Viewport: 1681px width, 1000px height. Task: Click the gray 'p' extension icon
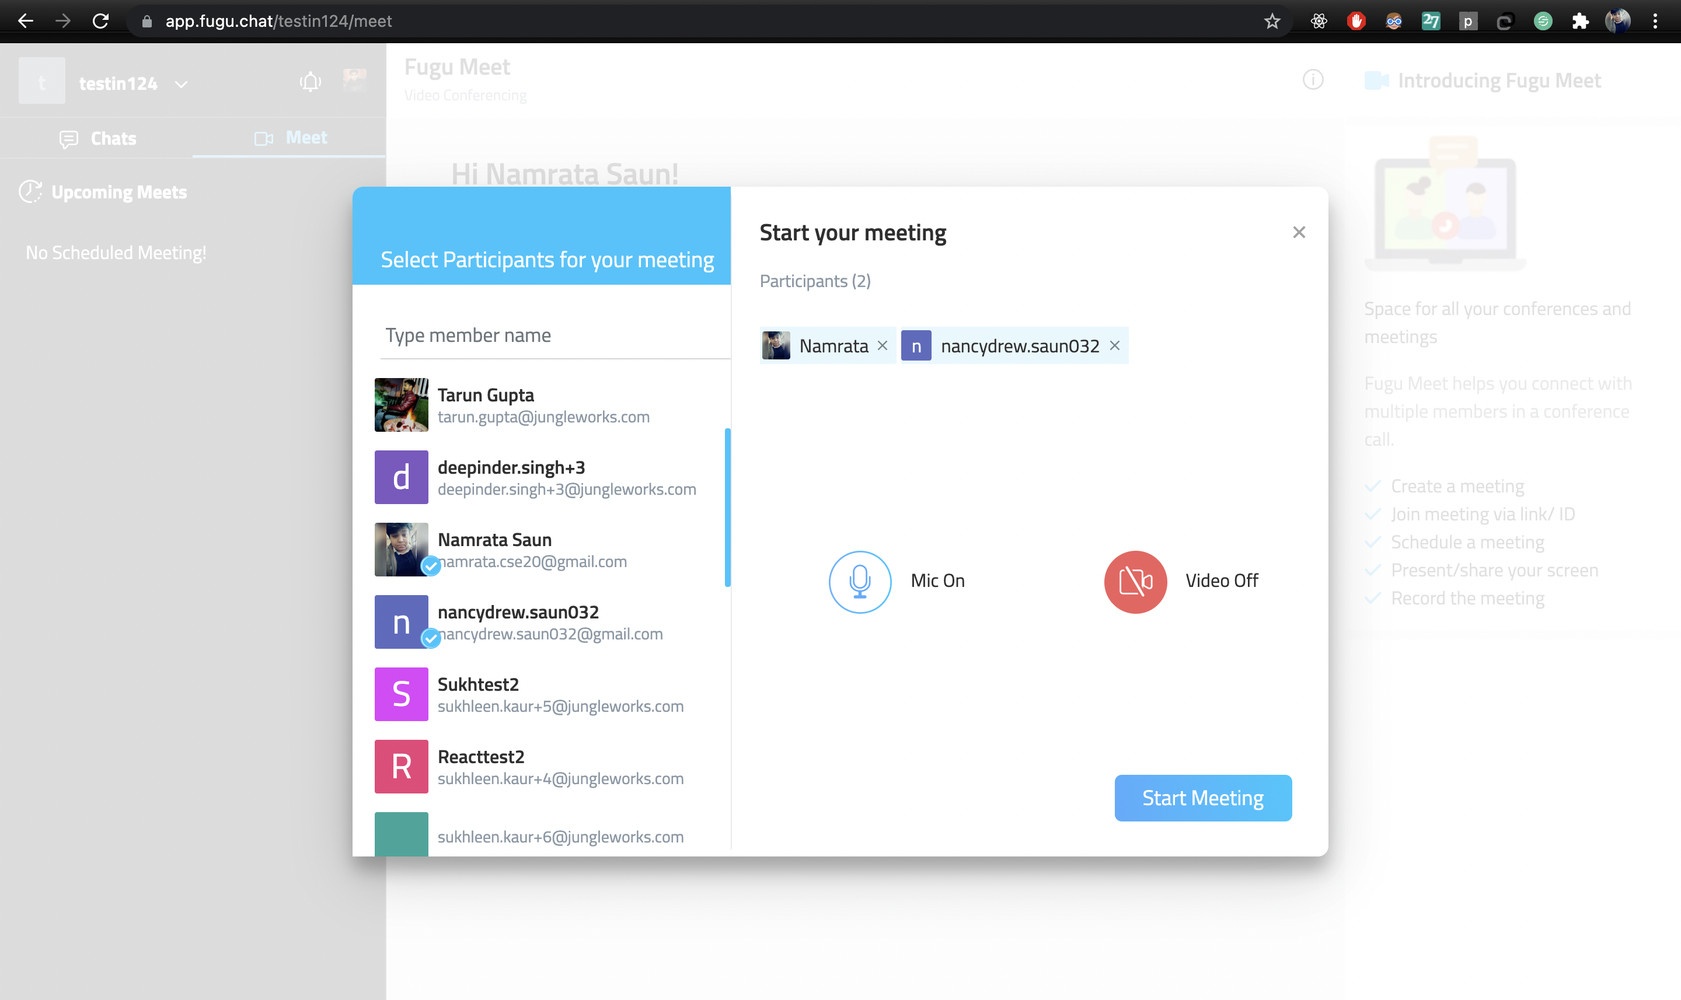1467,22
